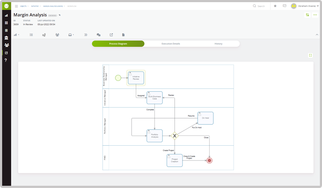The image size is (322, 188).
Task: Open the external-link objects icon in sidebar
Action: pos(6,53)
